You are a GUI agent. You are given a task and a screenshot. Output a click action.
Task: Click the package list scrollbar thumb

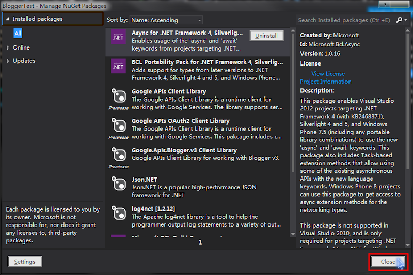tap(293, 103)
